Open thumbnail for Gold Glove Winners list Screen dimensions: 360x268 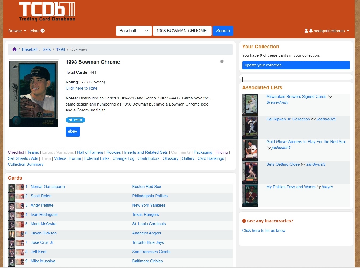(250, 150)
